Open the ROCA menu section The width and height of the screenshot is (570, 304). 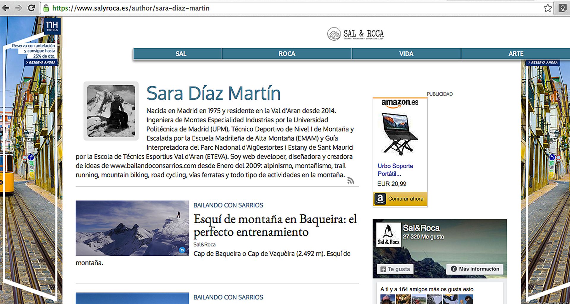pyautogui.click(x=286, y=54)
